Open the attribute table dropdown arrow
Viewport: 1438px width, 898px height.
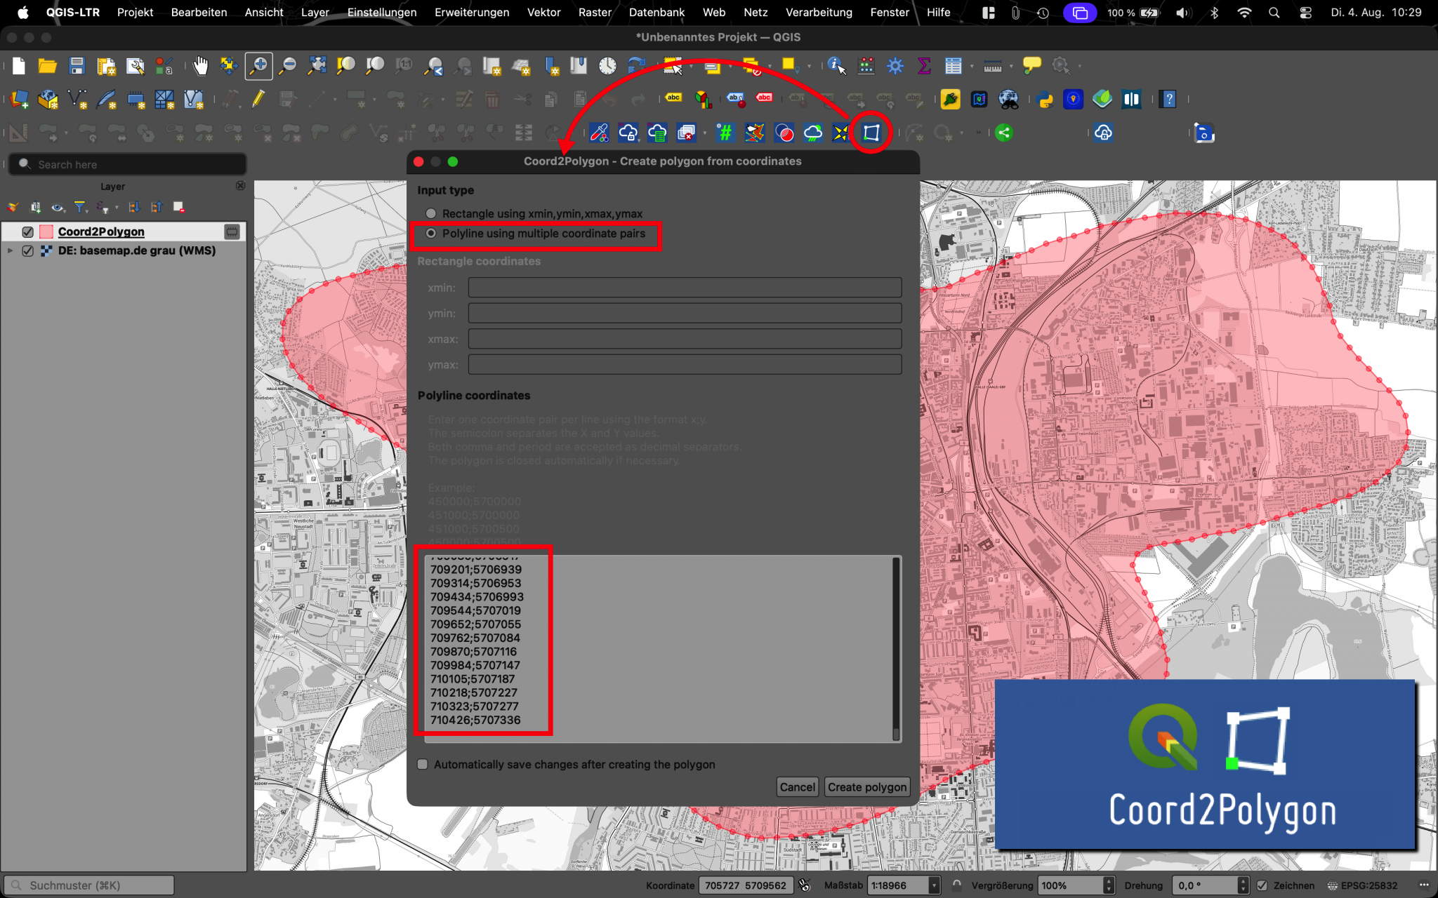coord(972,67)
